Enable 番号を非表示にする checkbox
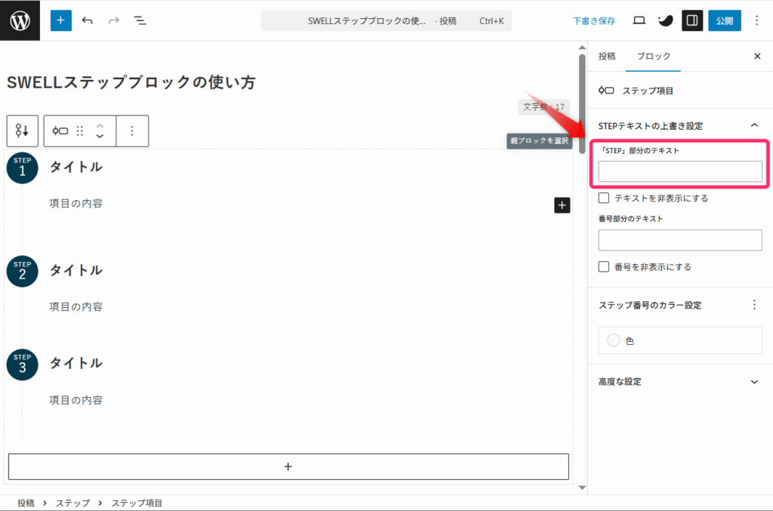Viewport: 773px width, 511px height. pos(604,266)
